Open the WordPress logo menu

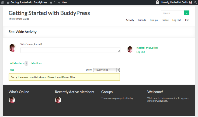tap(3, 2)
